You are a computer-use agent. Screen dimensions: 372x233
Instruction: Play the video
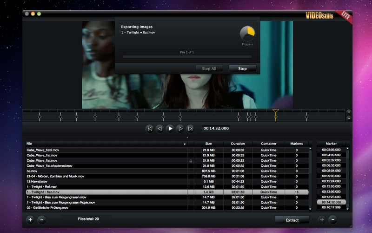coord(170,129)
